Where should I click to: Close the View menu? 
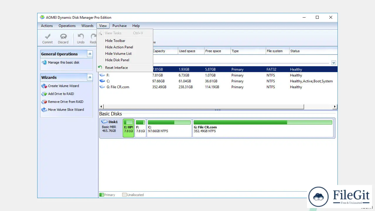(103, 26)
